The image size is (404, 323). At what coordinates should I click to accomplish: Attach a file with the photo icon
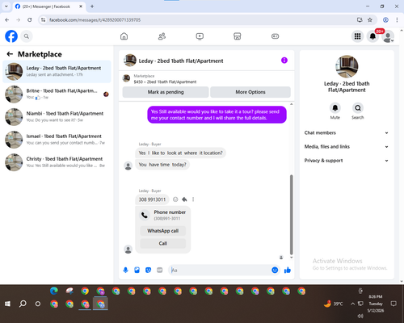click(x=137, y=270)
